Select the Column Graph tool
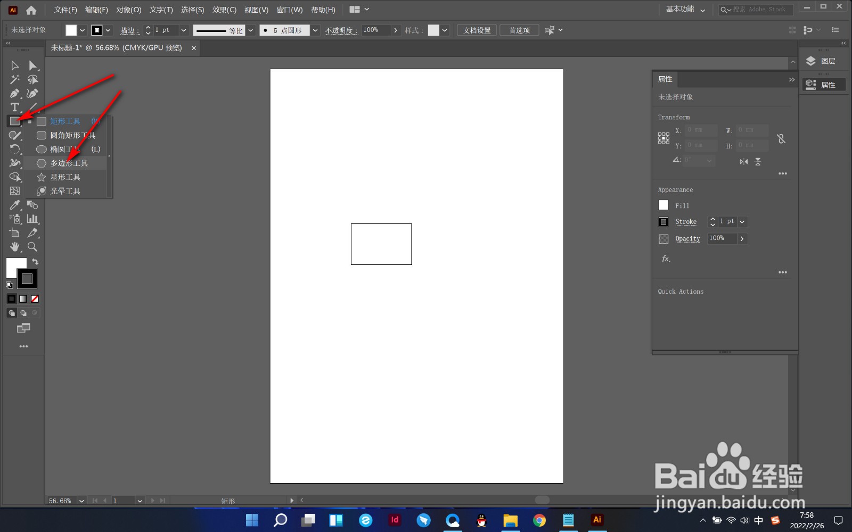 click(x=33, y=219)
